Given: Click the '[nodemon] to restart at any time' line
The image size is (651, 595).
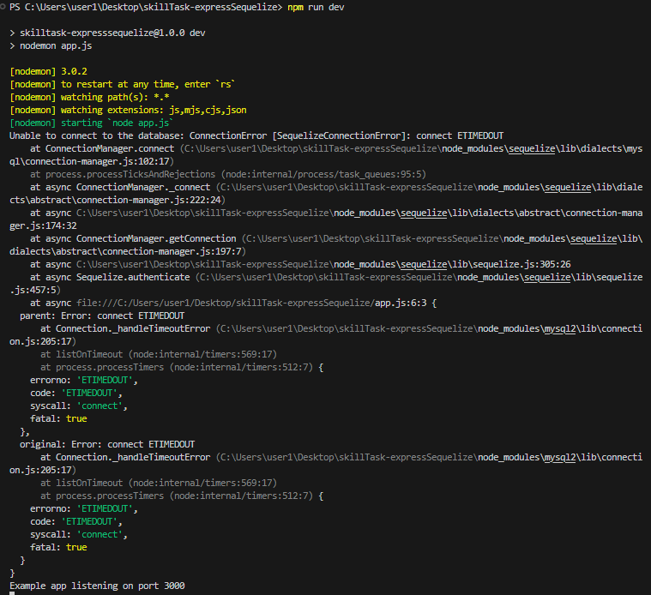Looking at the screenshot, I should click(123, 84).
